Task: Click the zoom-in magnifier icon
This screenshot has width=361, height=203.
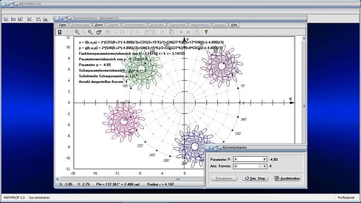Action: 90,32
